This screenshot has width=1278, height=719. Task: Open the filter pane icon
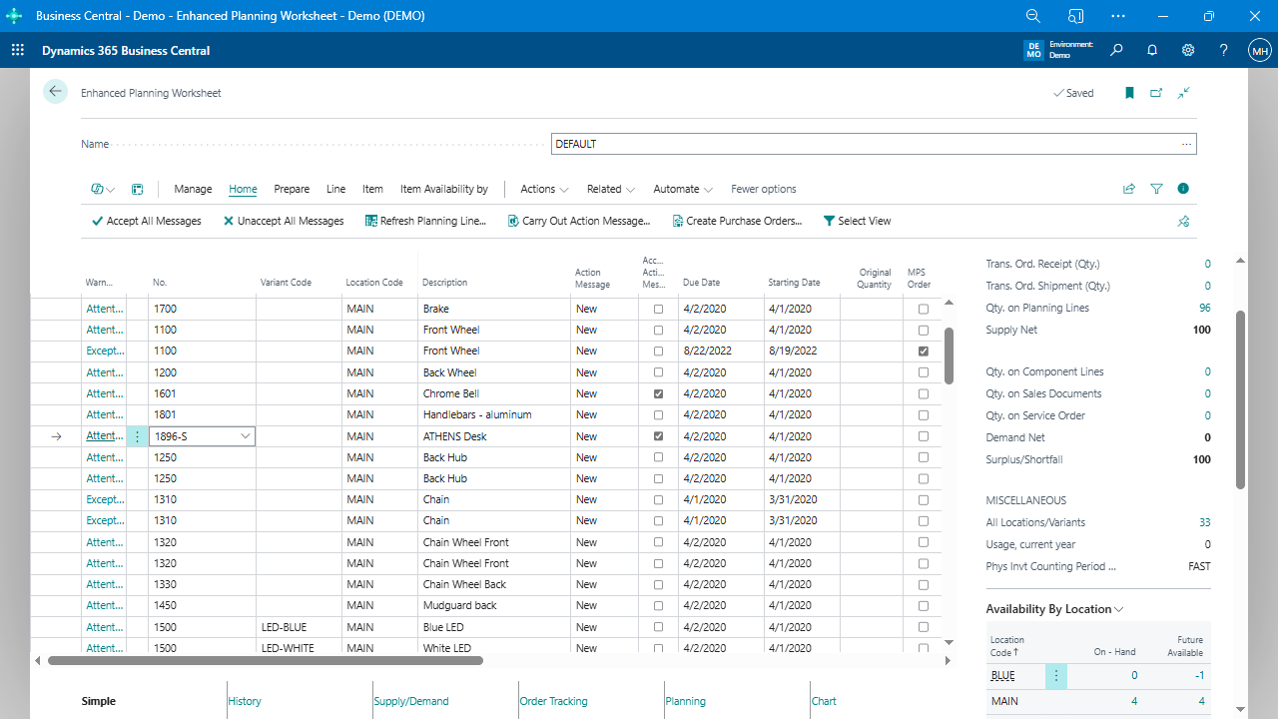point(1155,189)
